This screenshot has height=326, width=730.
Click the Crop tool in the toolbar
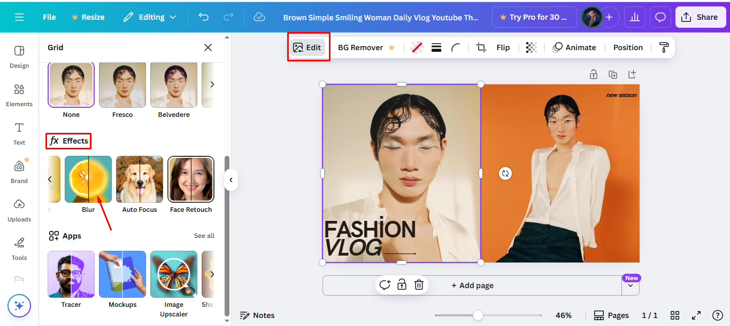click(x=481, y=47)
